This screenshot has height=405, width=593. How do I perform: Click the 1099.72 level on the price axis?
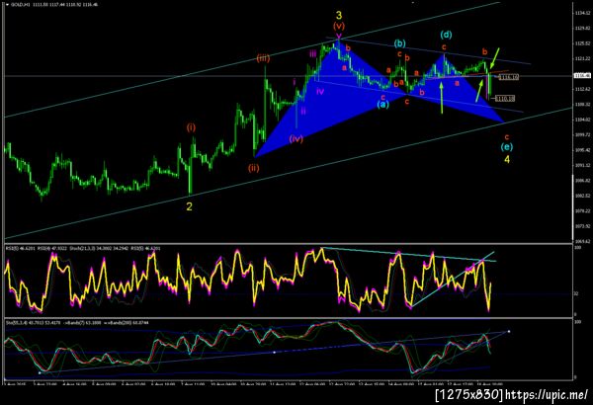[x=583, y=135]
